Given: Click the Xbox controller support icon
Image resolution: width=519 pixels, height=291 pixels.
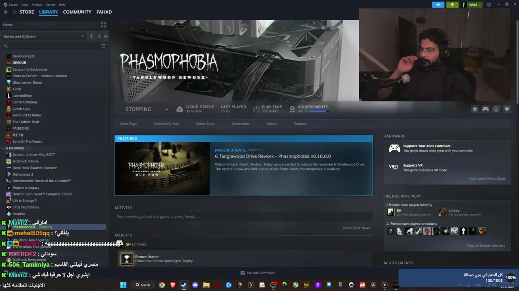Looking at the screenshot, I should [x=395, y=148].
